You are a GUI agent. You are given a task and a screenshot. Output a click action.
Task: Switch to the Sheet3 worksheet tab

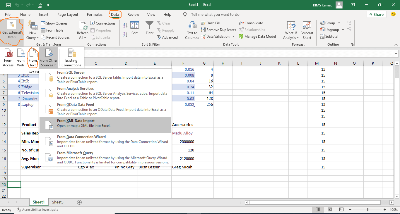(57, 202)
